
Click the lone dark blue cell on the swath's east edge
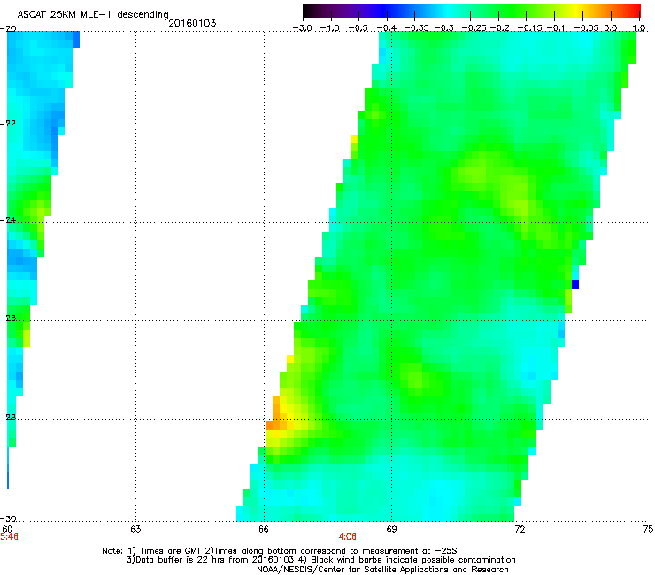575,285
